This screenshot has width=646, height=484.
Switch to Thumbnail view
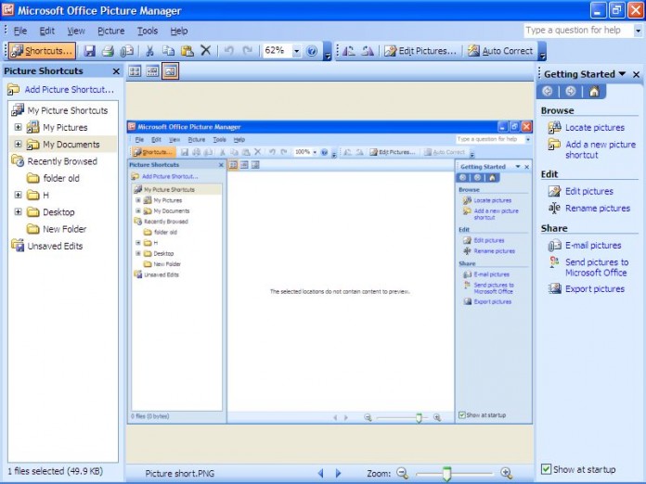click(x=135, y=71)
